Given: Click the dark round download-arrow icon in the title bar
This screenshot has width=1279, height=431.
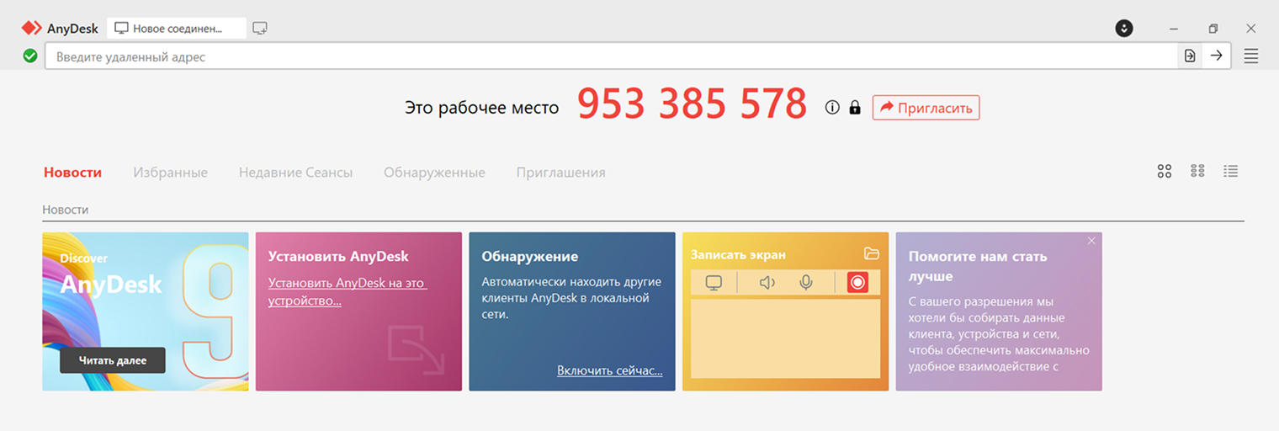Looking at the screenshot, I should 1124,28.
